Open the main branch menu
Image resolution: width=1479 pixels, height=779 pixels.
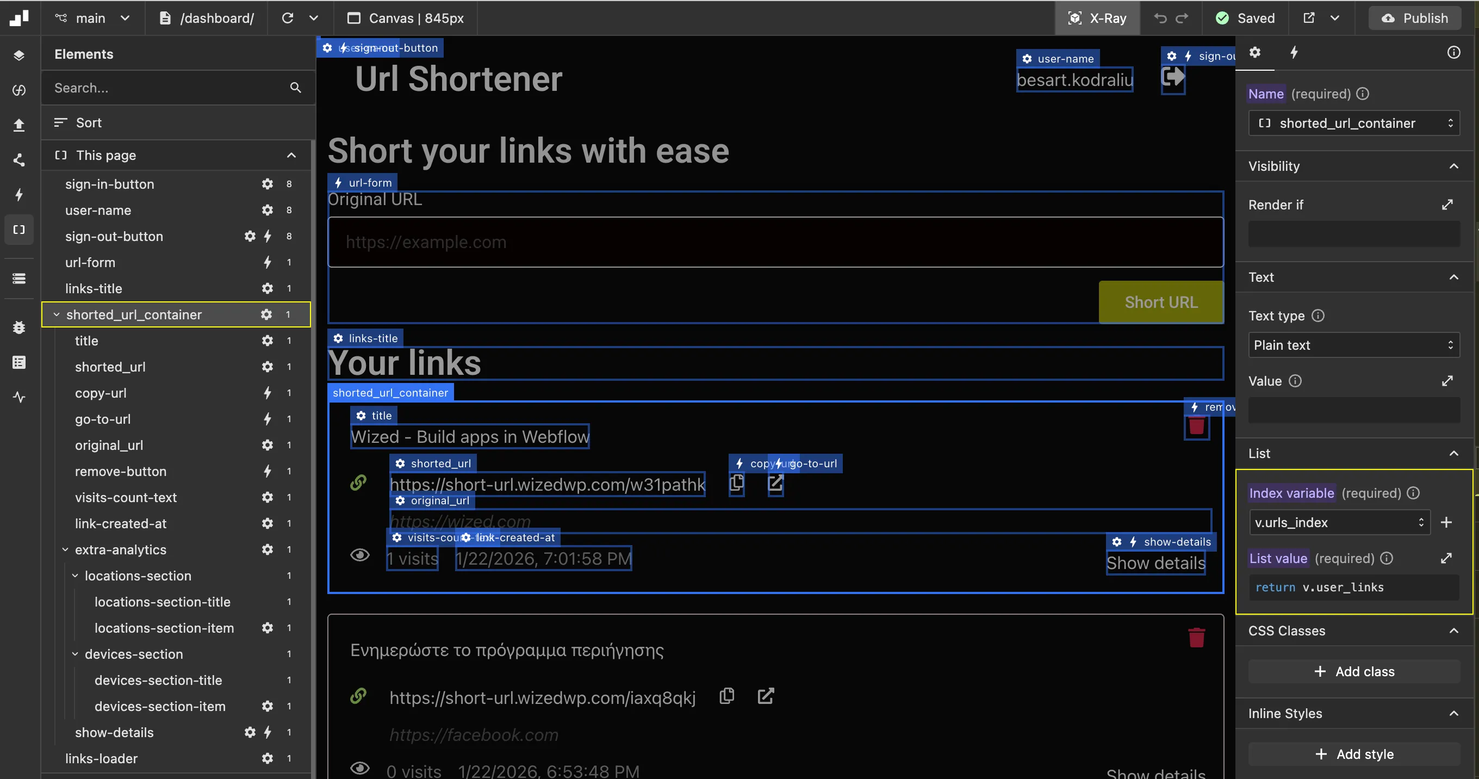(x=92, y=18)
